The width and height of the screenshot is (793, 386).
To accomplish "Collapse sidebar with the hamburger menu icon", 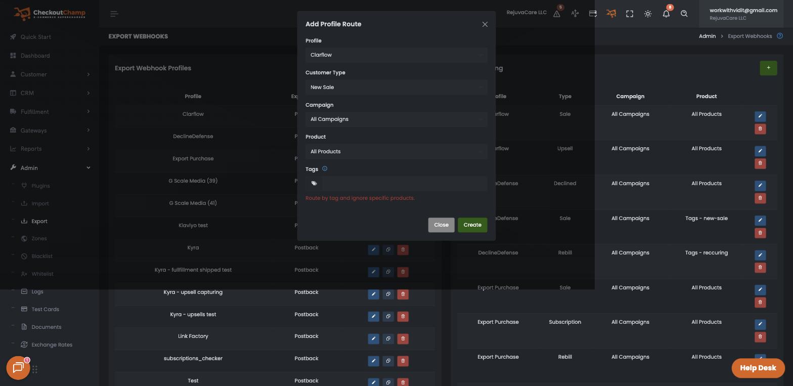I will (114, 14).
